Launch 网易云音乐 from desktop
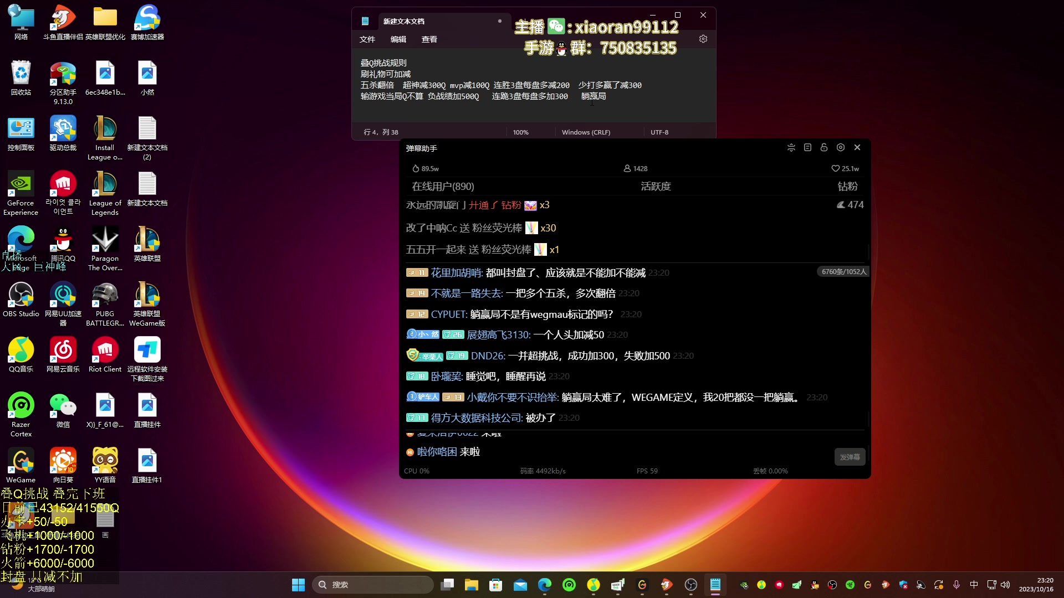Image resolution: width=1064 pixels, height=598 pixels. pyautogui.click(x=63, y=354)
